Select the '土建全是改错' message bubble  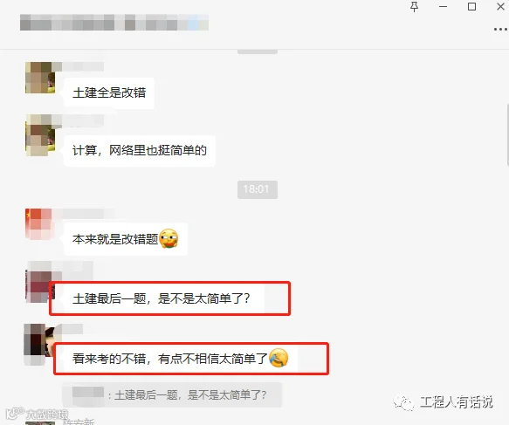click(109, 93)
